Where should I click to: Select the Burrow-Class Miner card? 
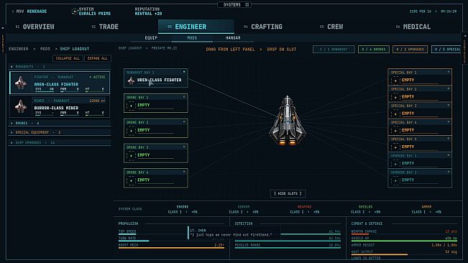[60, 106]
